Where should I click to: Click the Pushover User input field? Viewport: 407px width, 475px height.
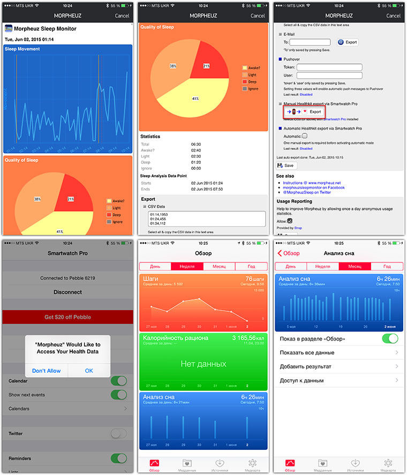click(329, 75)
